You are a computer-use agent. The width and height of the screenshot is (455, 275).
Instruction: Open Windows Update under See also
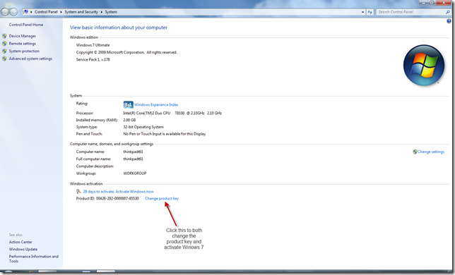tap(23, 249)
